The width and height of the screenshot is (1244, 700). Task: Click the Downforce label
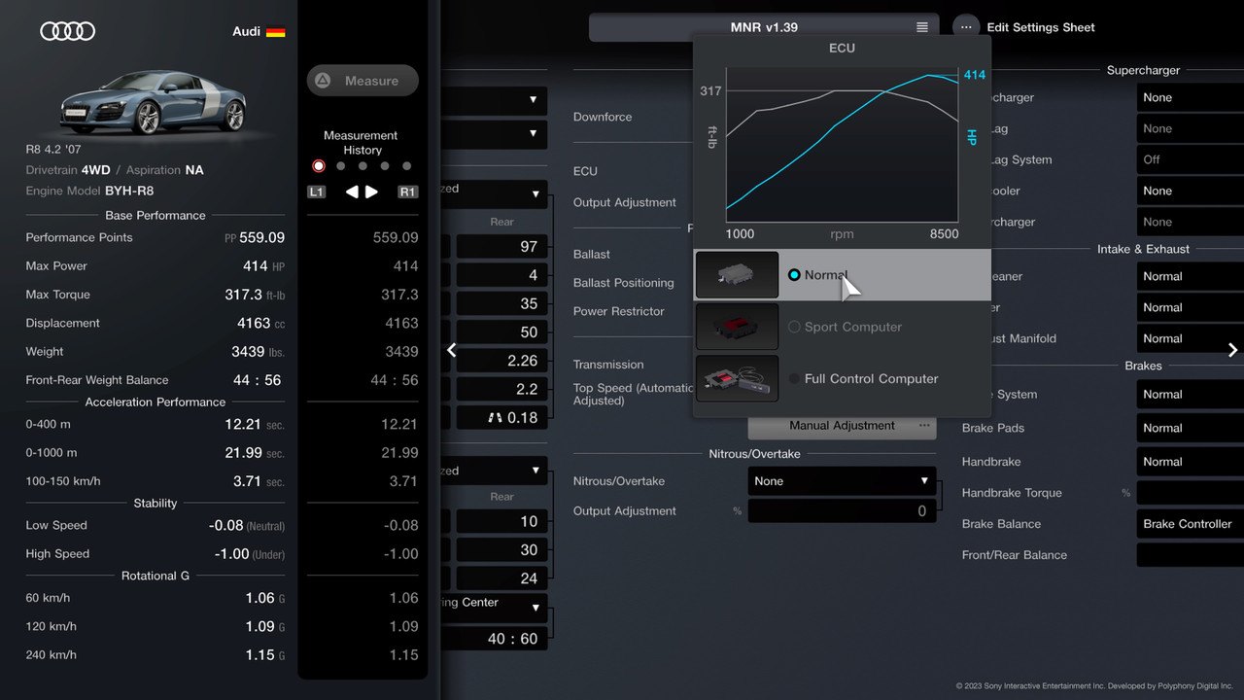point(603,117)
